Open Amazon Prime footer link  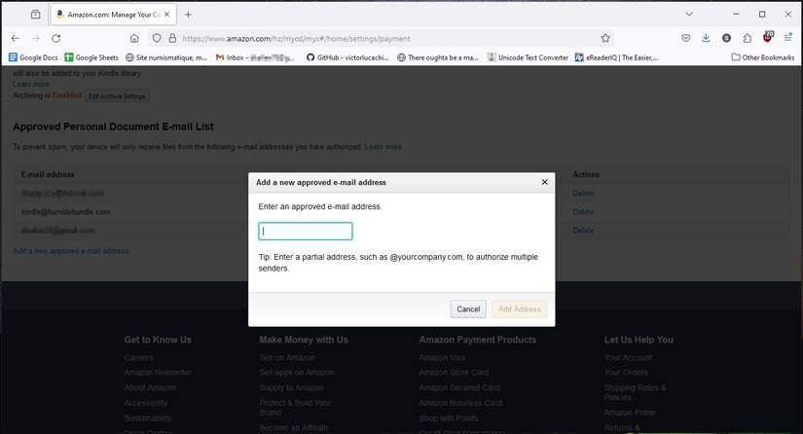click(x=630, y=413)
